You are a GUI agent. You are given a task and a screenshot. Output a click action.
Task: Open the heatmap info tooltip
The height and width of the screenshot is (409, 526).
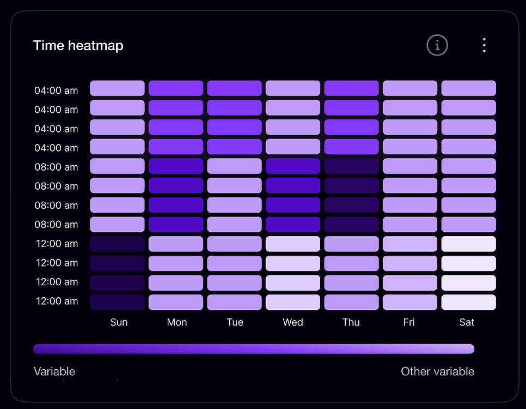click(x=437, y=45)
